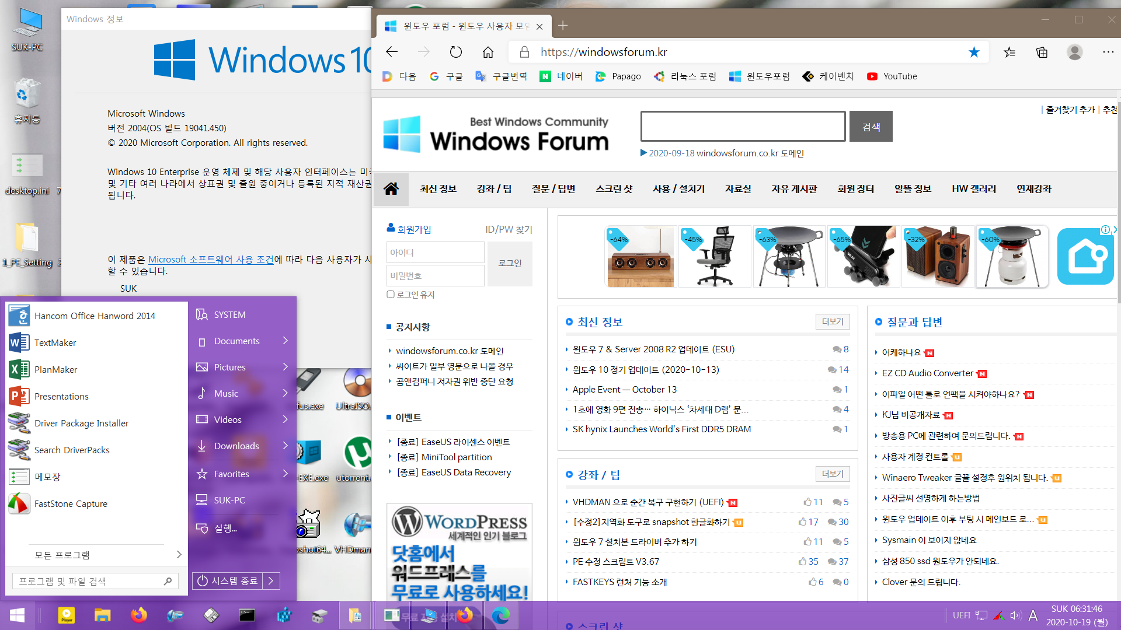Click 더보기 in the 최신 정보 panel
The height and width of the screenshot is (630, 1121).
[x=833, y=321]
